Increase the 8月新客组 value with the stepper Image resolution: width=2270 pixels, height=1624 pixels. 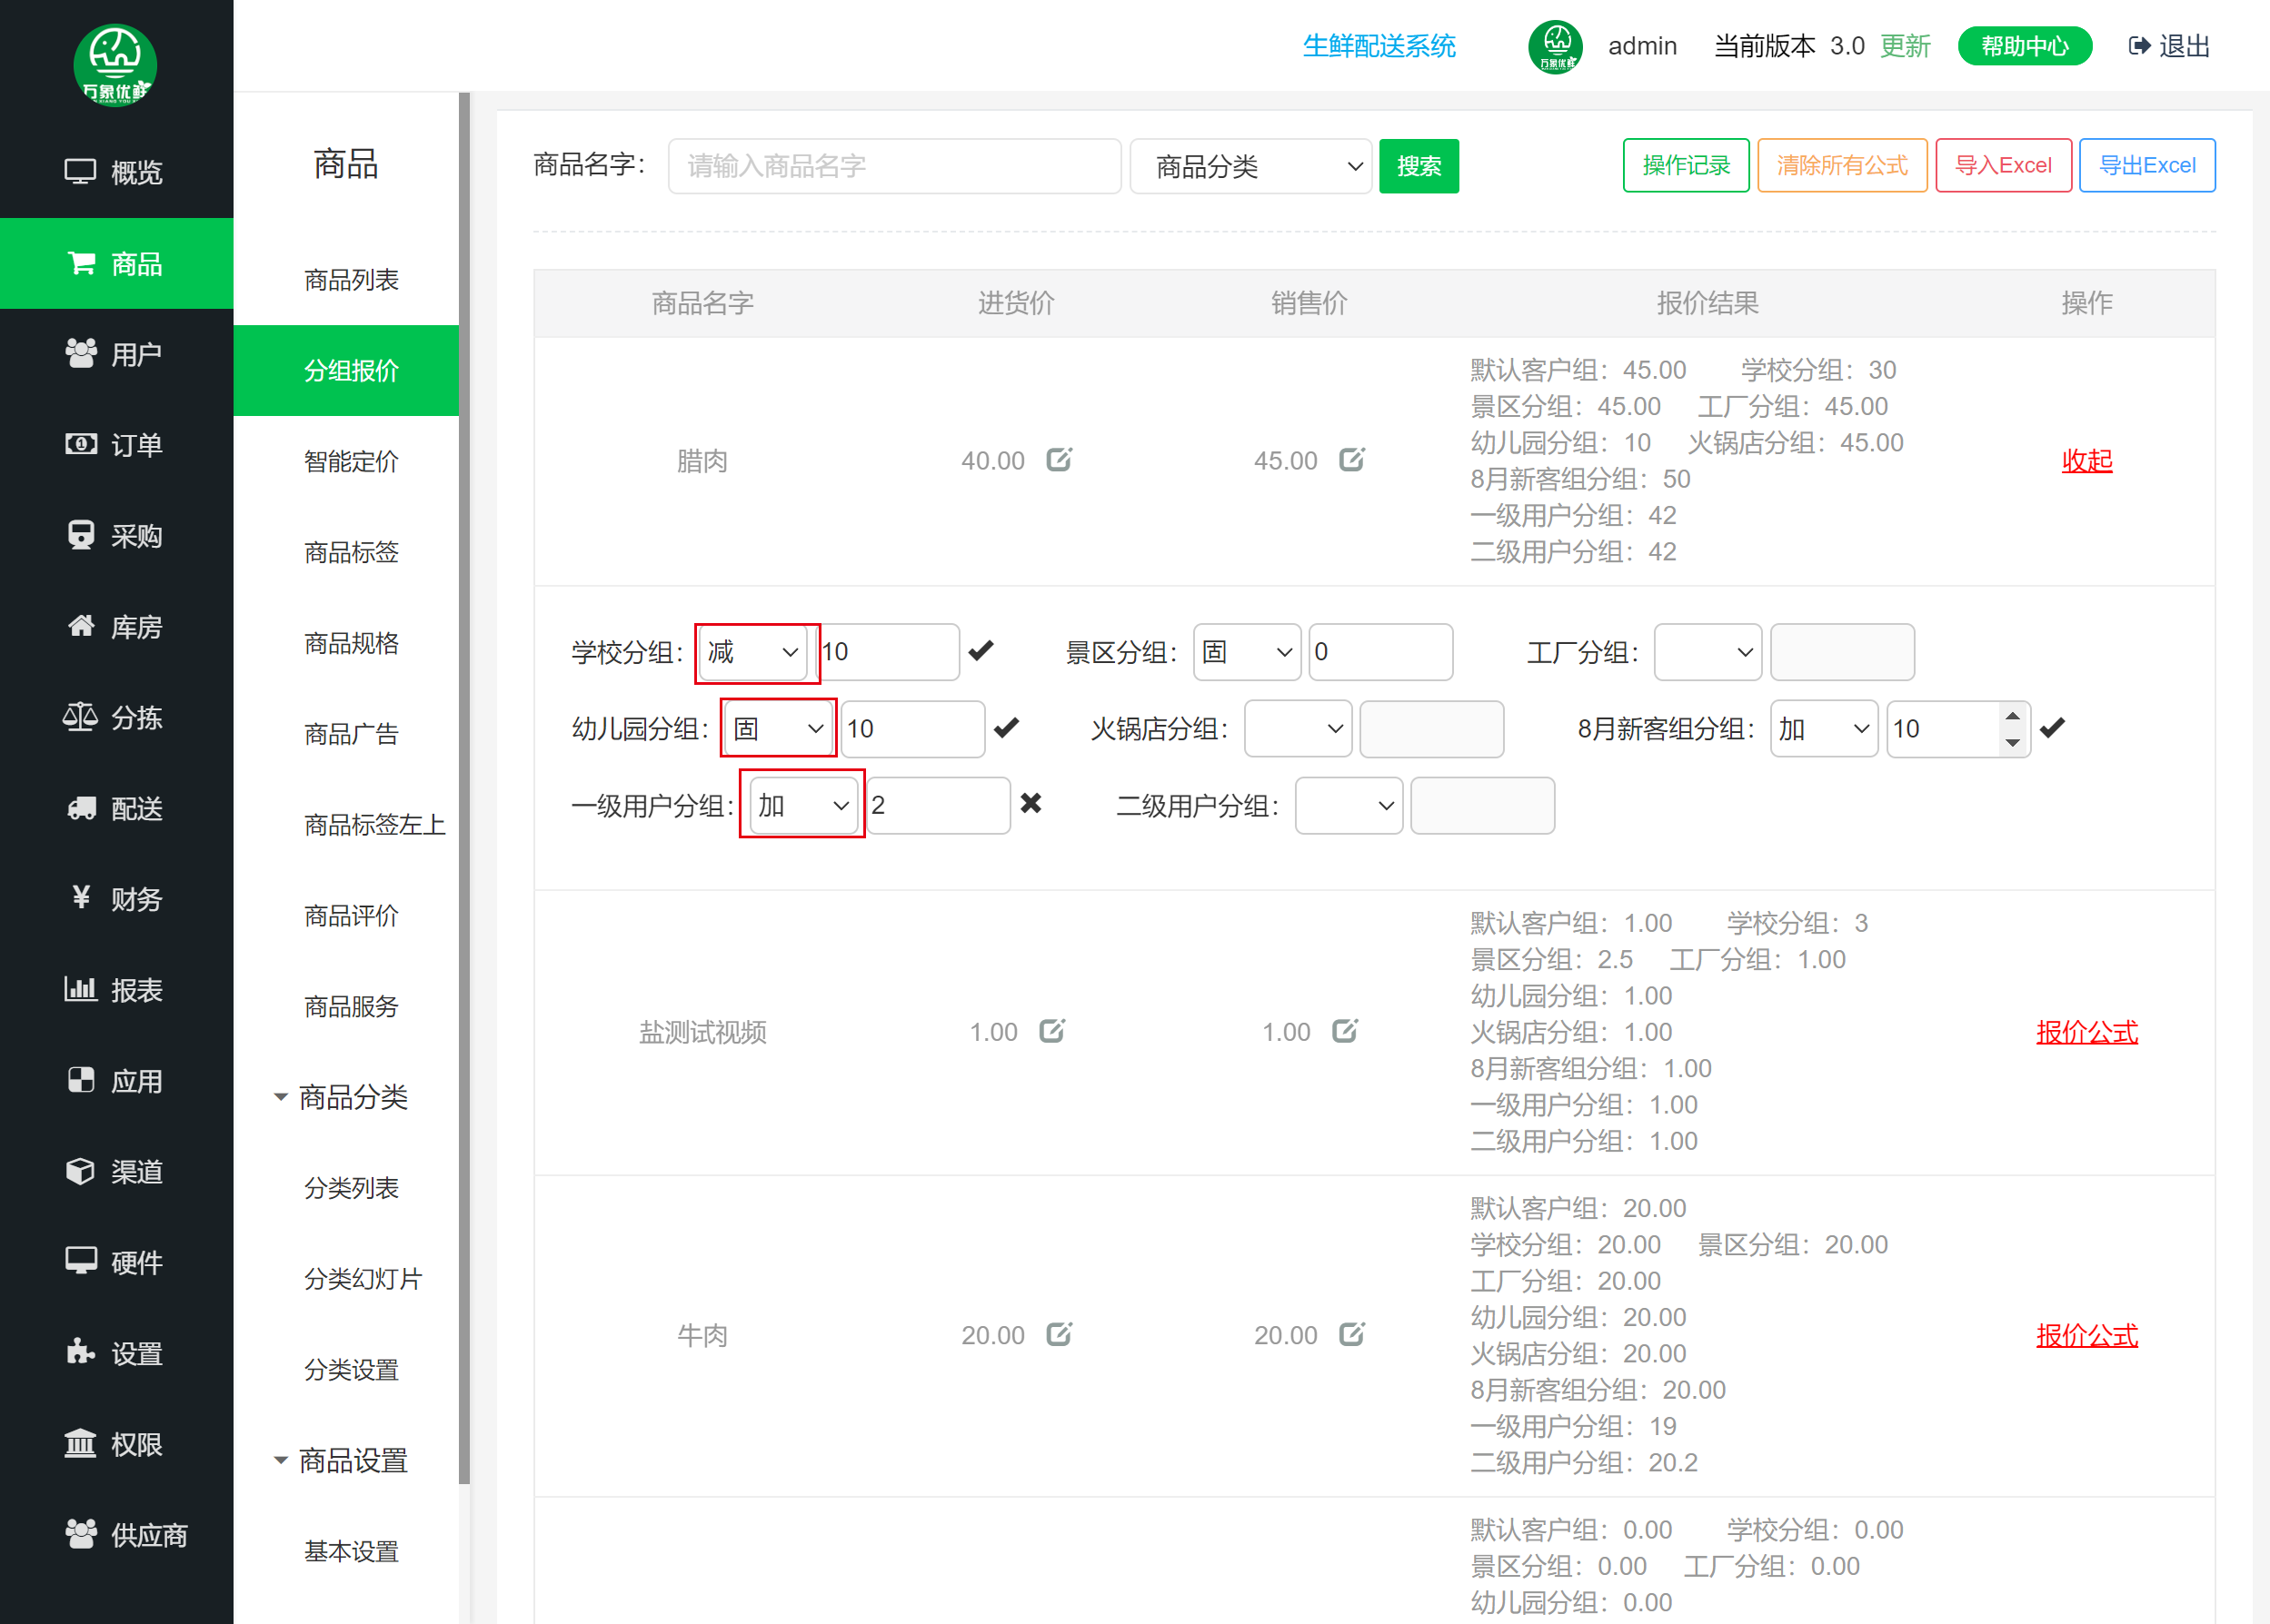[x=2014, y=716]
